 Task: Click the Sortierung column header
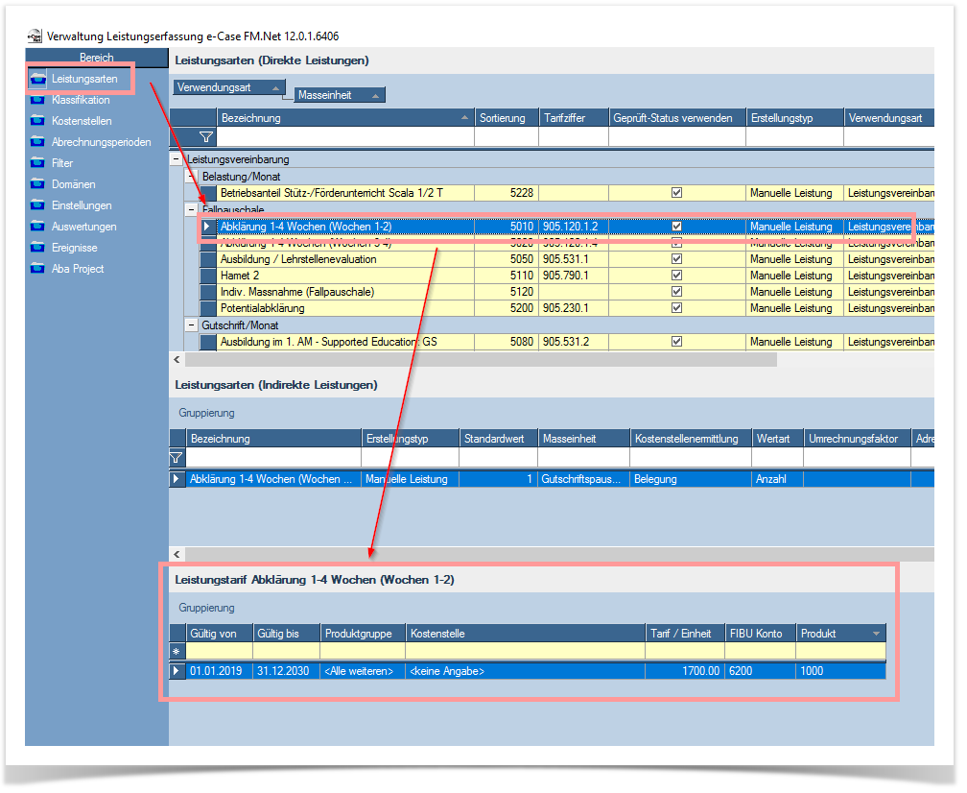[507, 118]
